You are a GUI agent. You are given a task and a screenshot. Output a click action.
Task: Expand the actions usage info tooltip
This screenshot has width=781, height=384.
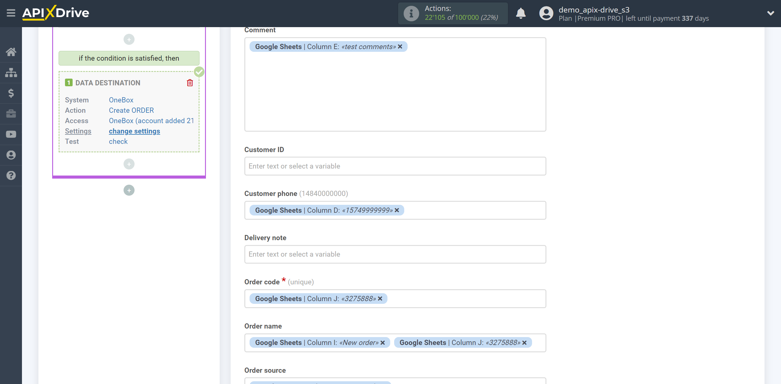(410, 13)
